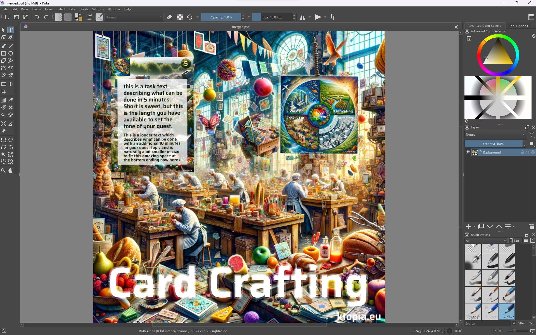Screen dimensions: 536x335
Task: Toggle vertical mirror mode
Action: click(x=318, y=17)
